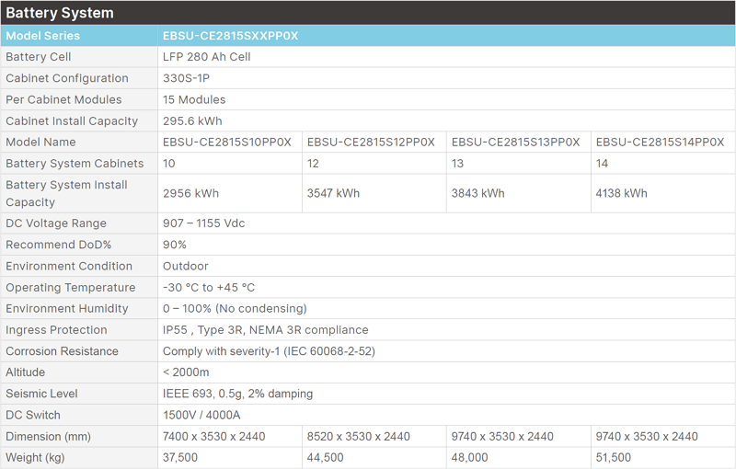Select the 'Environment Humidity' label

(66, 309)
